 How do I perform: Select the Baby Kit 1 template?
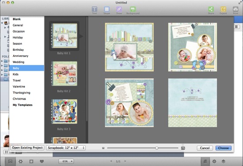[65, 36]
